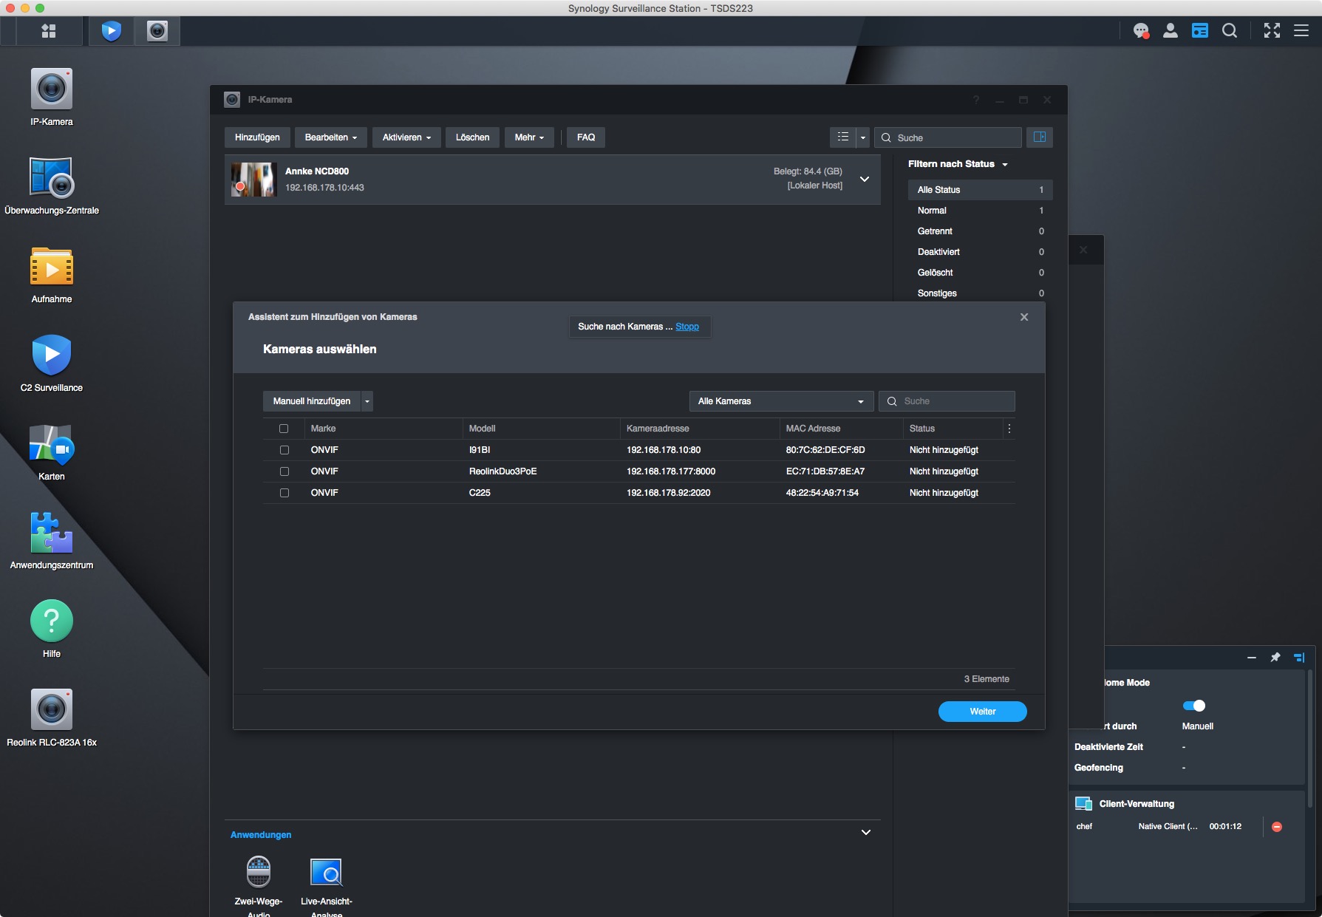Check the box for camera I91BI

[284, 450]
